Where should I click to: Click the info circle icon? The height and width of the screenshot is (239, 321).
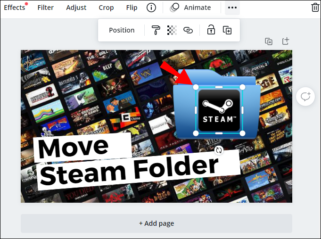tap(151, 8)
